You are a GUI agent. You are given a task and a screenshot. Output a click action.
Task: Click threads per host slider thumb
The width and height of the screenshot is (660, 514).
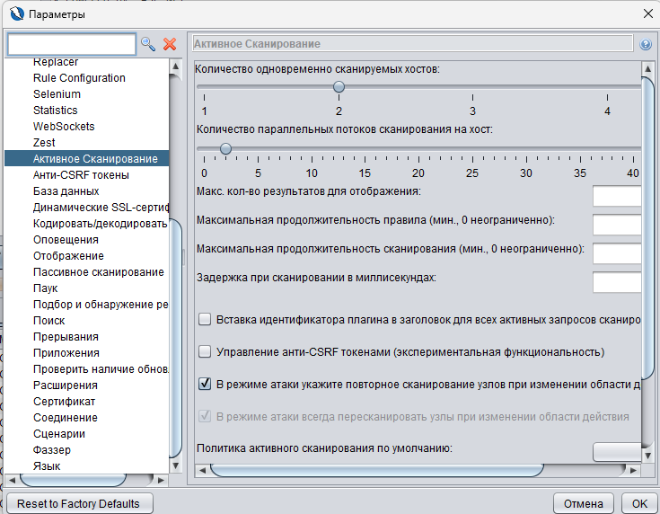coord(225,148)
